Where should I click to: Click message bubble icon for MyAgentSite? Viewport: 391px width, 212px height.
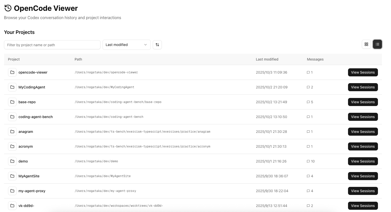308,176
